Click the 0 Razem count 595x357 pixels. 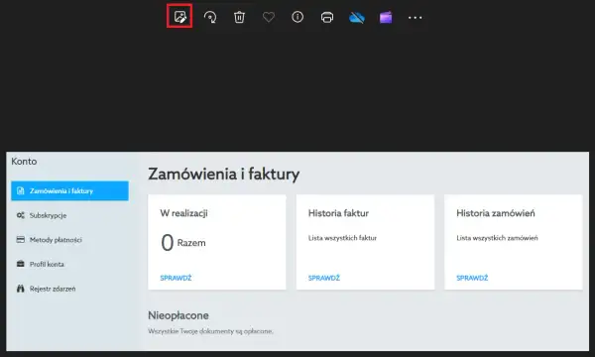click(x=183, y=242)
